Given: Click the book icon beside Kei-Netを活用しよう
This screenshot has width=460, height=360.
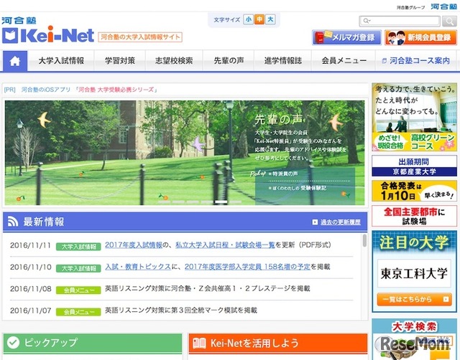Looking at the screenshot, I should pyautogui.click(x=199, y=343).
